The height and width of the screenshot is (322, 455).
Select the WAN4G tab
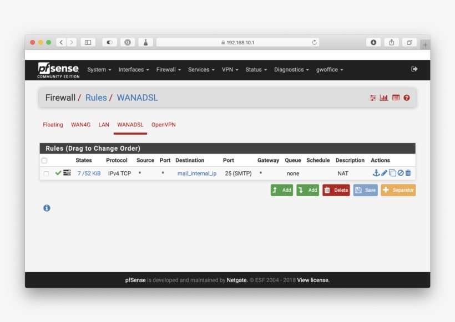pyautogui.click(x=80, y=125)
